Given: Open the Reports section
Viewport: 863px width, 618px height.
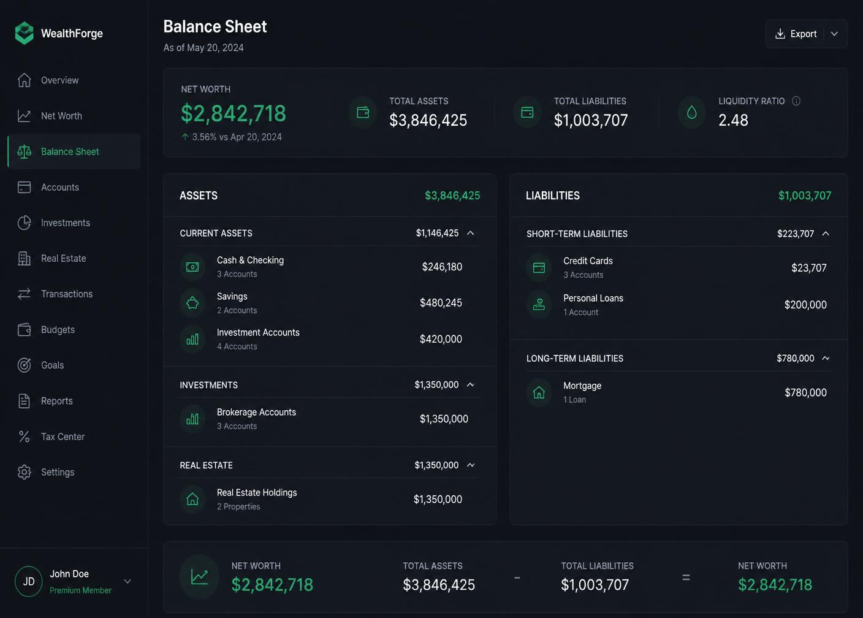Looking at the screenshot, I should (x=74, y=401).
